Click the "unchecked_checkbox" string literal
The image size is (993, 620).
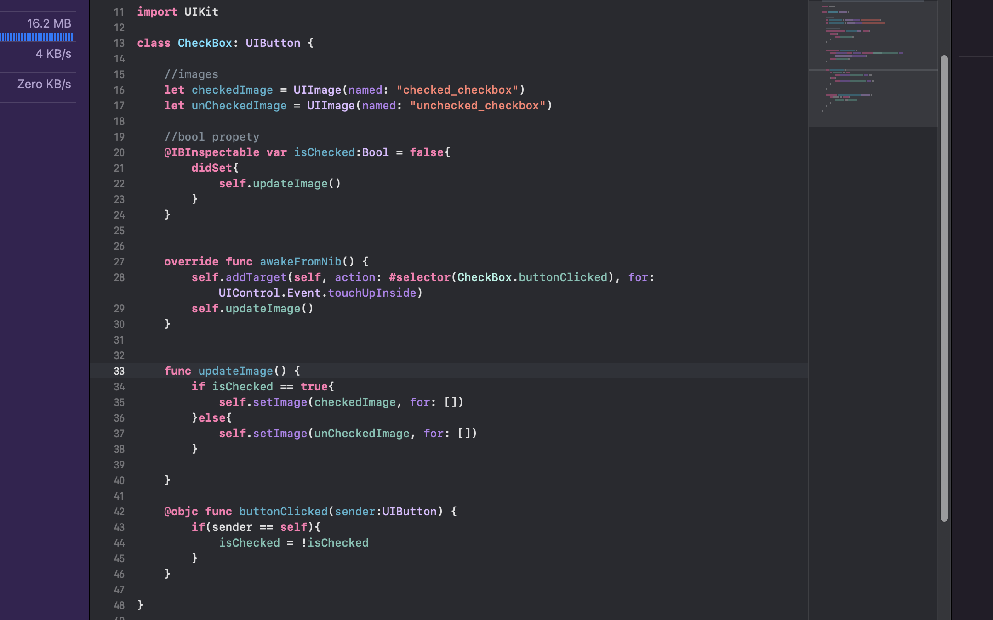pyautogui.click(x=478, y=106)
